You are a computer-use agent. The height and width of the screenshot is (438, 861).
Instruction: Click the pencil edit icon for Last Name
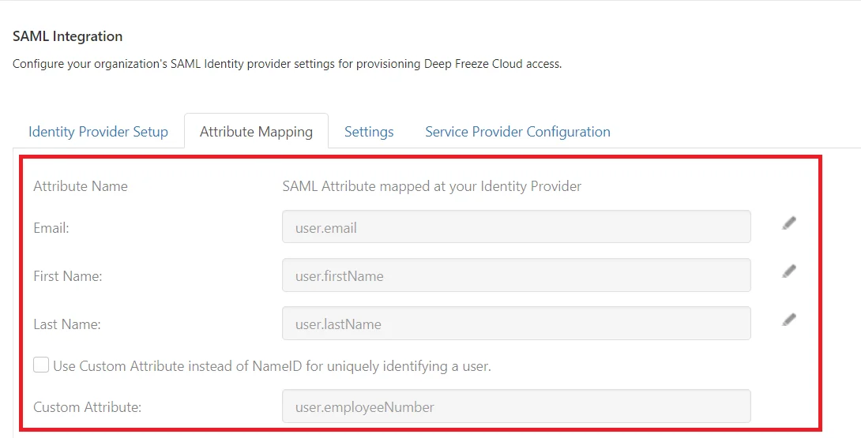click(x=789, y=320)
